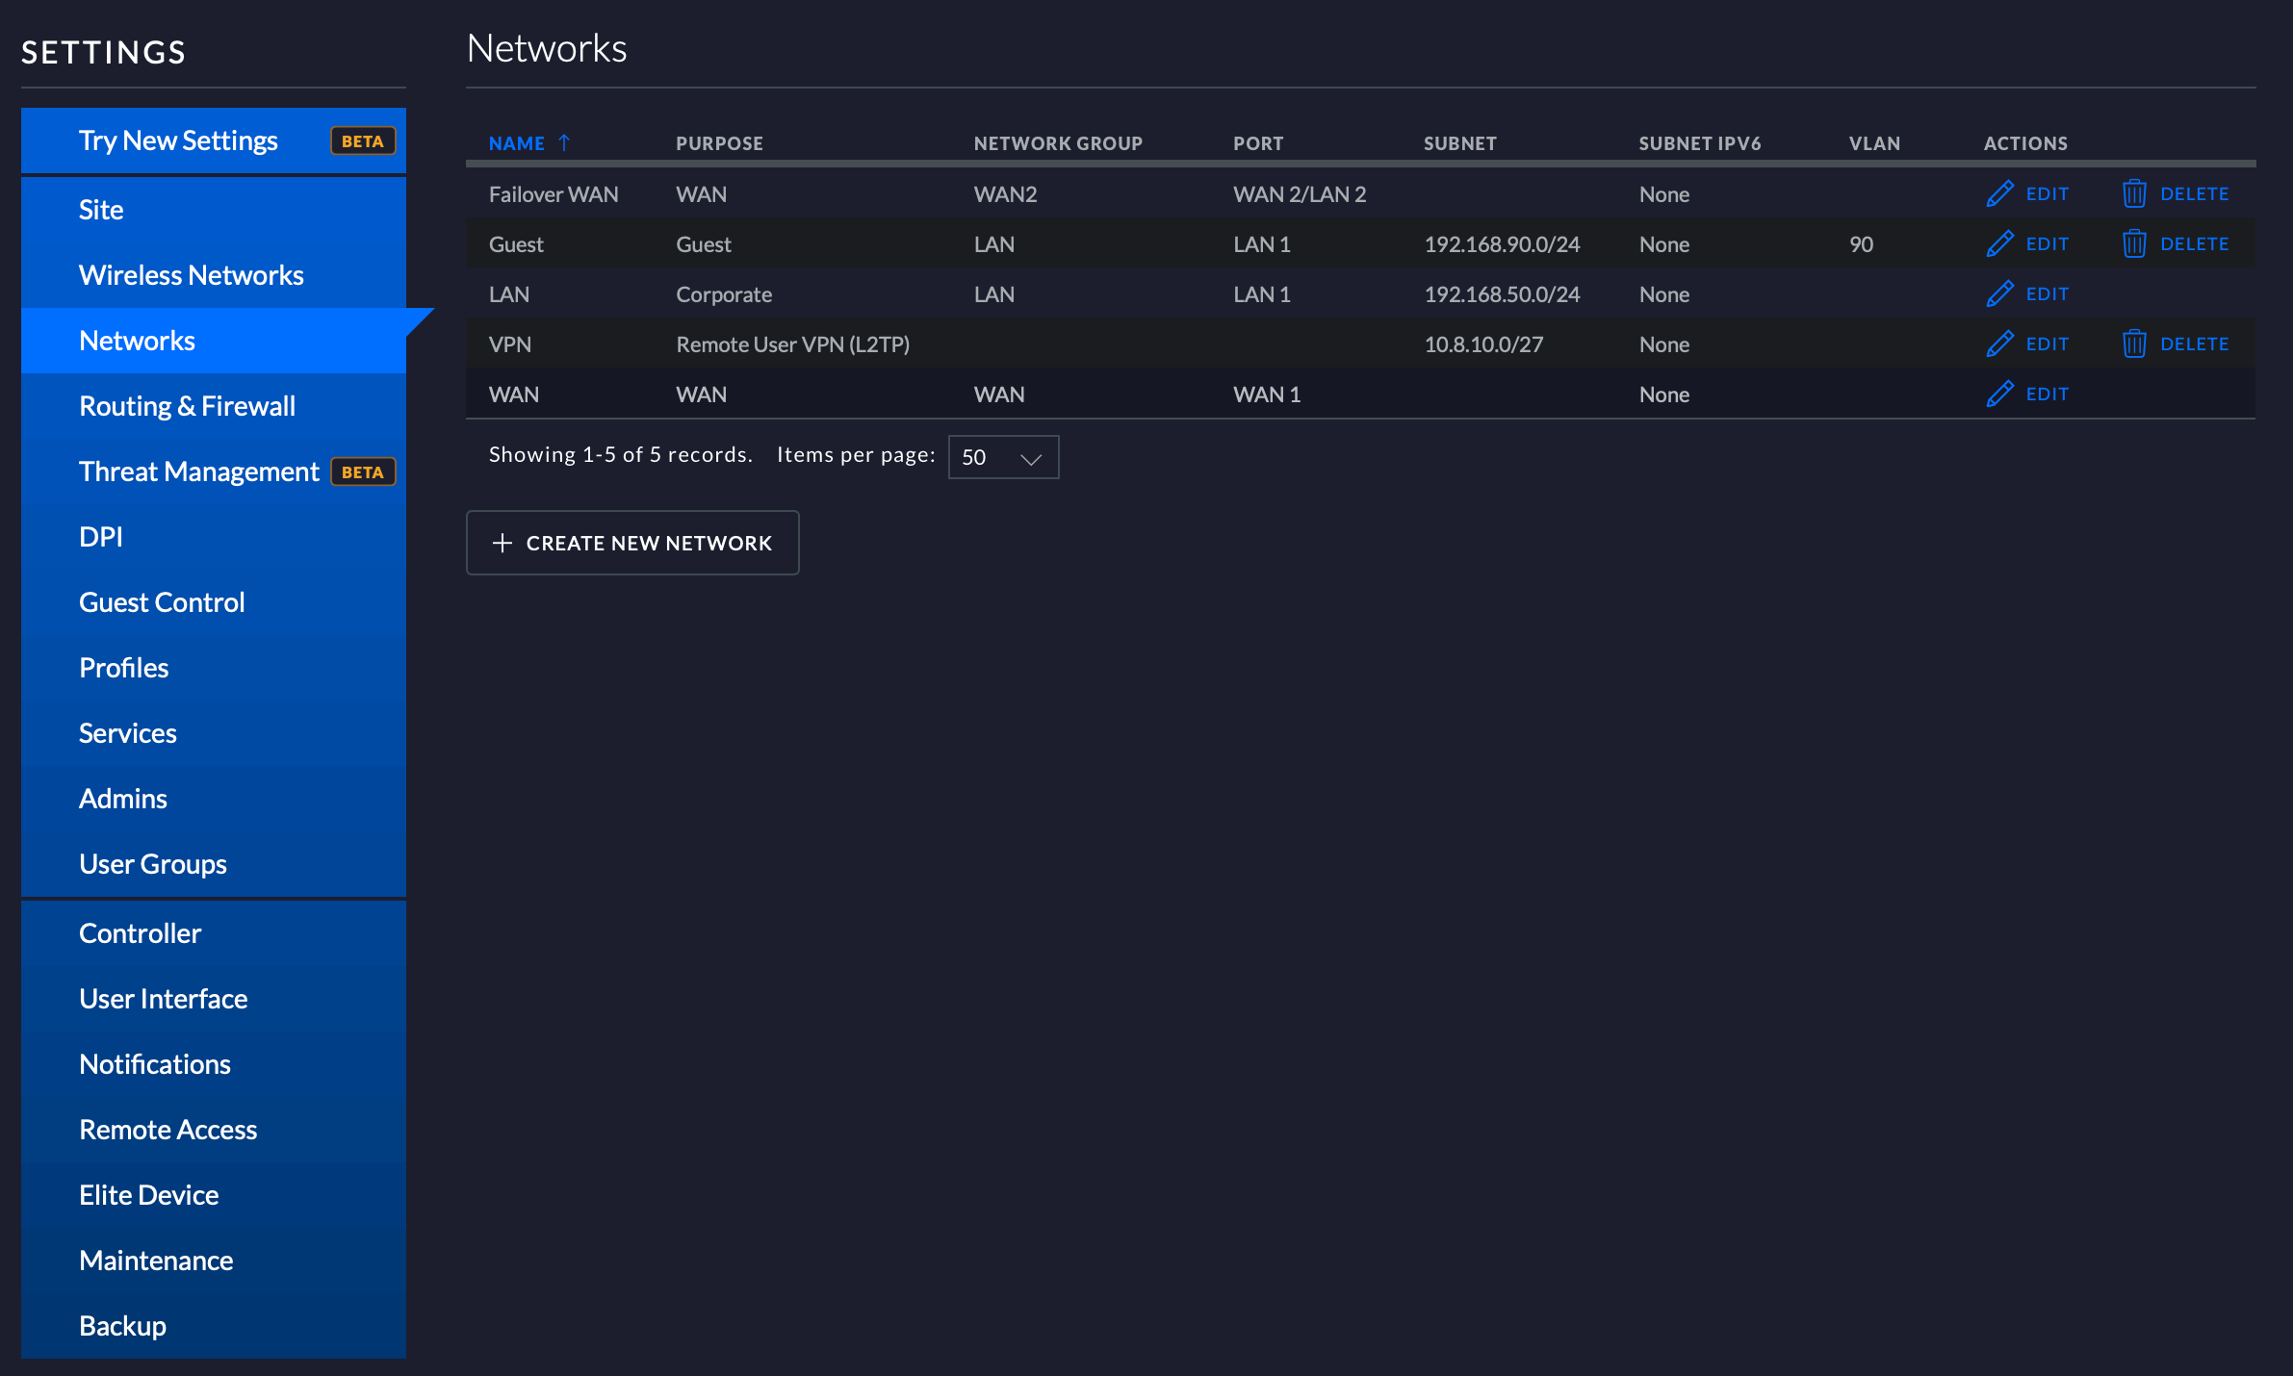Click the trash icon for VPN network
Viewport: 2293px width, 1376px height.
[2133, 344]
